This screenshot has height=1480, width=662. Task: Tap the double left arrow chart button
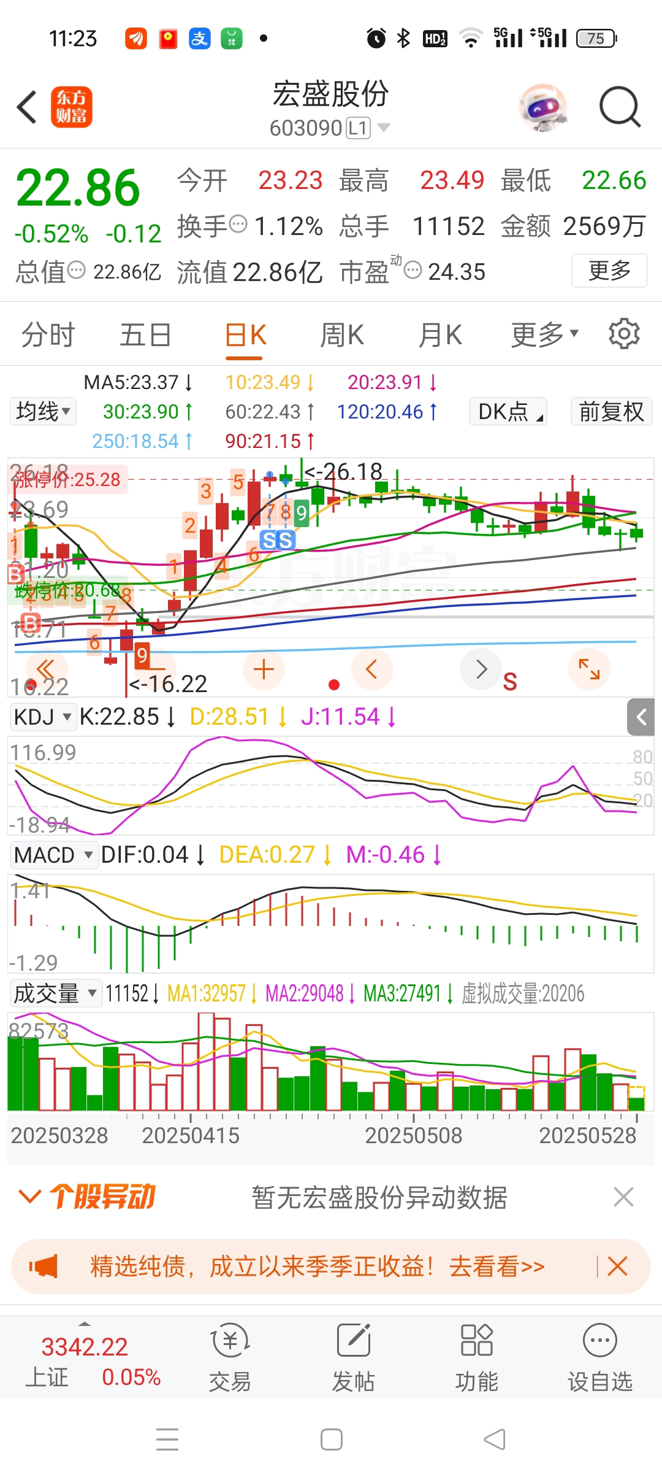pyautogui.click(x=46, y=669)
